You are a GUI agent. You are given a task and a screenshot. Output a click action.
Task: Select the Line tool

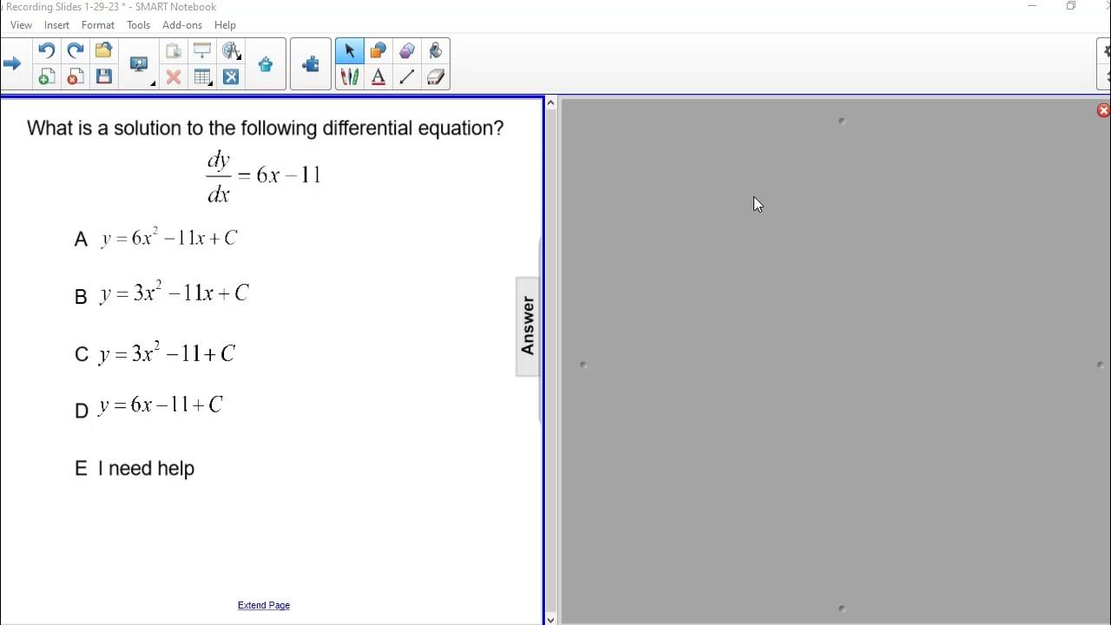click(x=407, y=76)
